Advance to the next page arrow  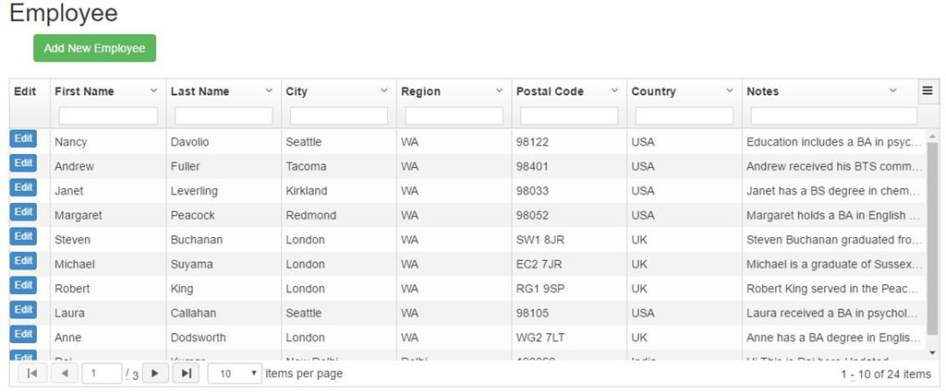(154, 374)
